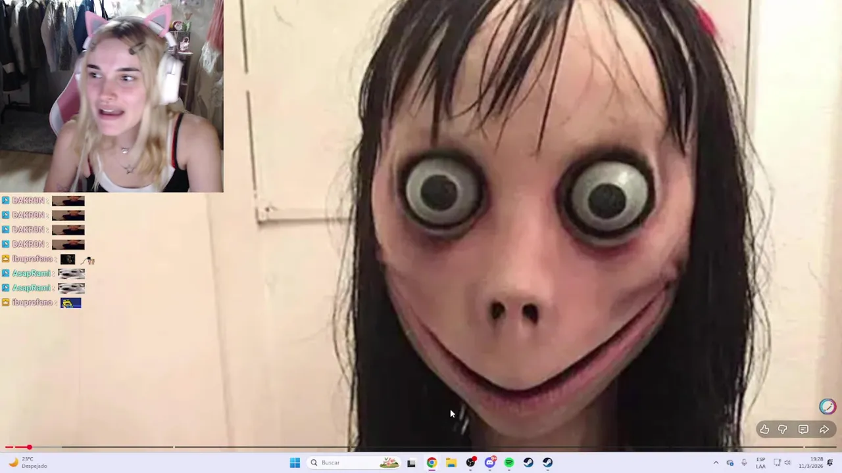
Task: Seek using the red video playhead
Action: [x=29, y=447]
